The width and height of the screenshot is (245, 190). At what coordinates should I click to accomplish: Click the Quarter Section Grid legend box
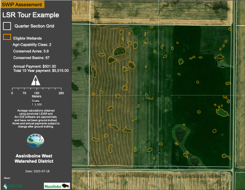click(7, 26)
